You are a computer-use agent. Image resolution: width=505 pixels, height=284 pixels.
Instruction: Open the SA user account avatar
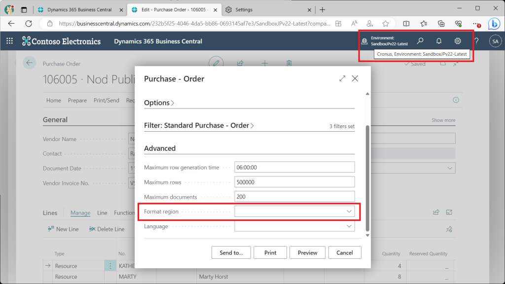(495, 41)
